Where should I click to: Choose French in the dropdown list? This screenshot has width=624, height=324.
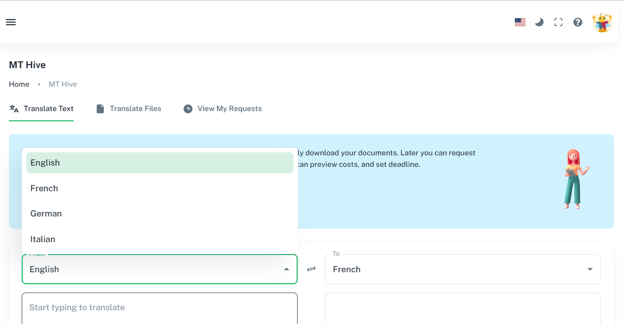(160, 189)
